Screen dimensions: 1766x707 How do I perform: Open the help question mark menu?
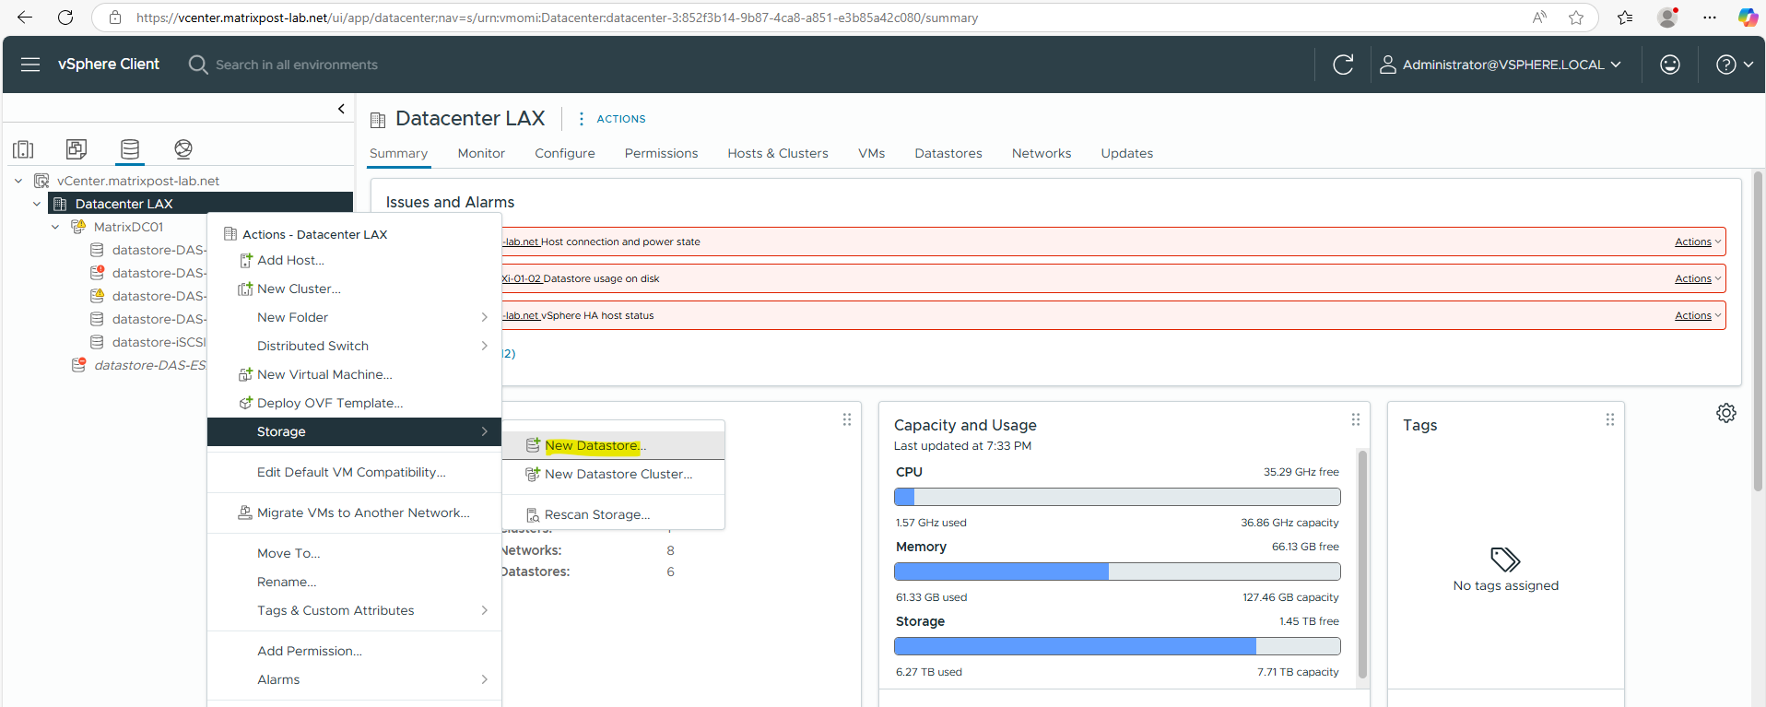tap(1734, 65)
